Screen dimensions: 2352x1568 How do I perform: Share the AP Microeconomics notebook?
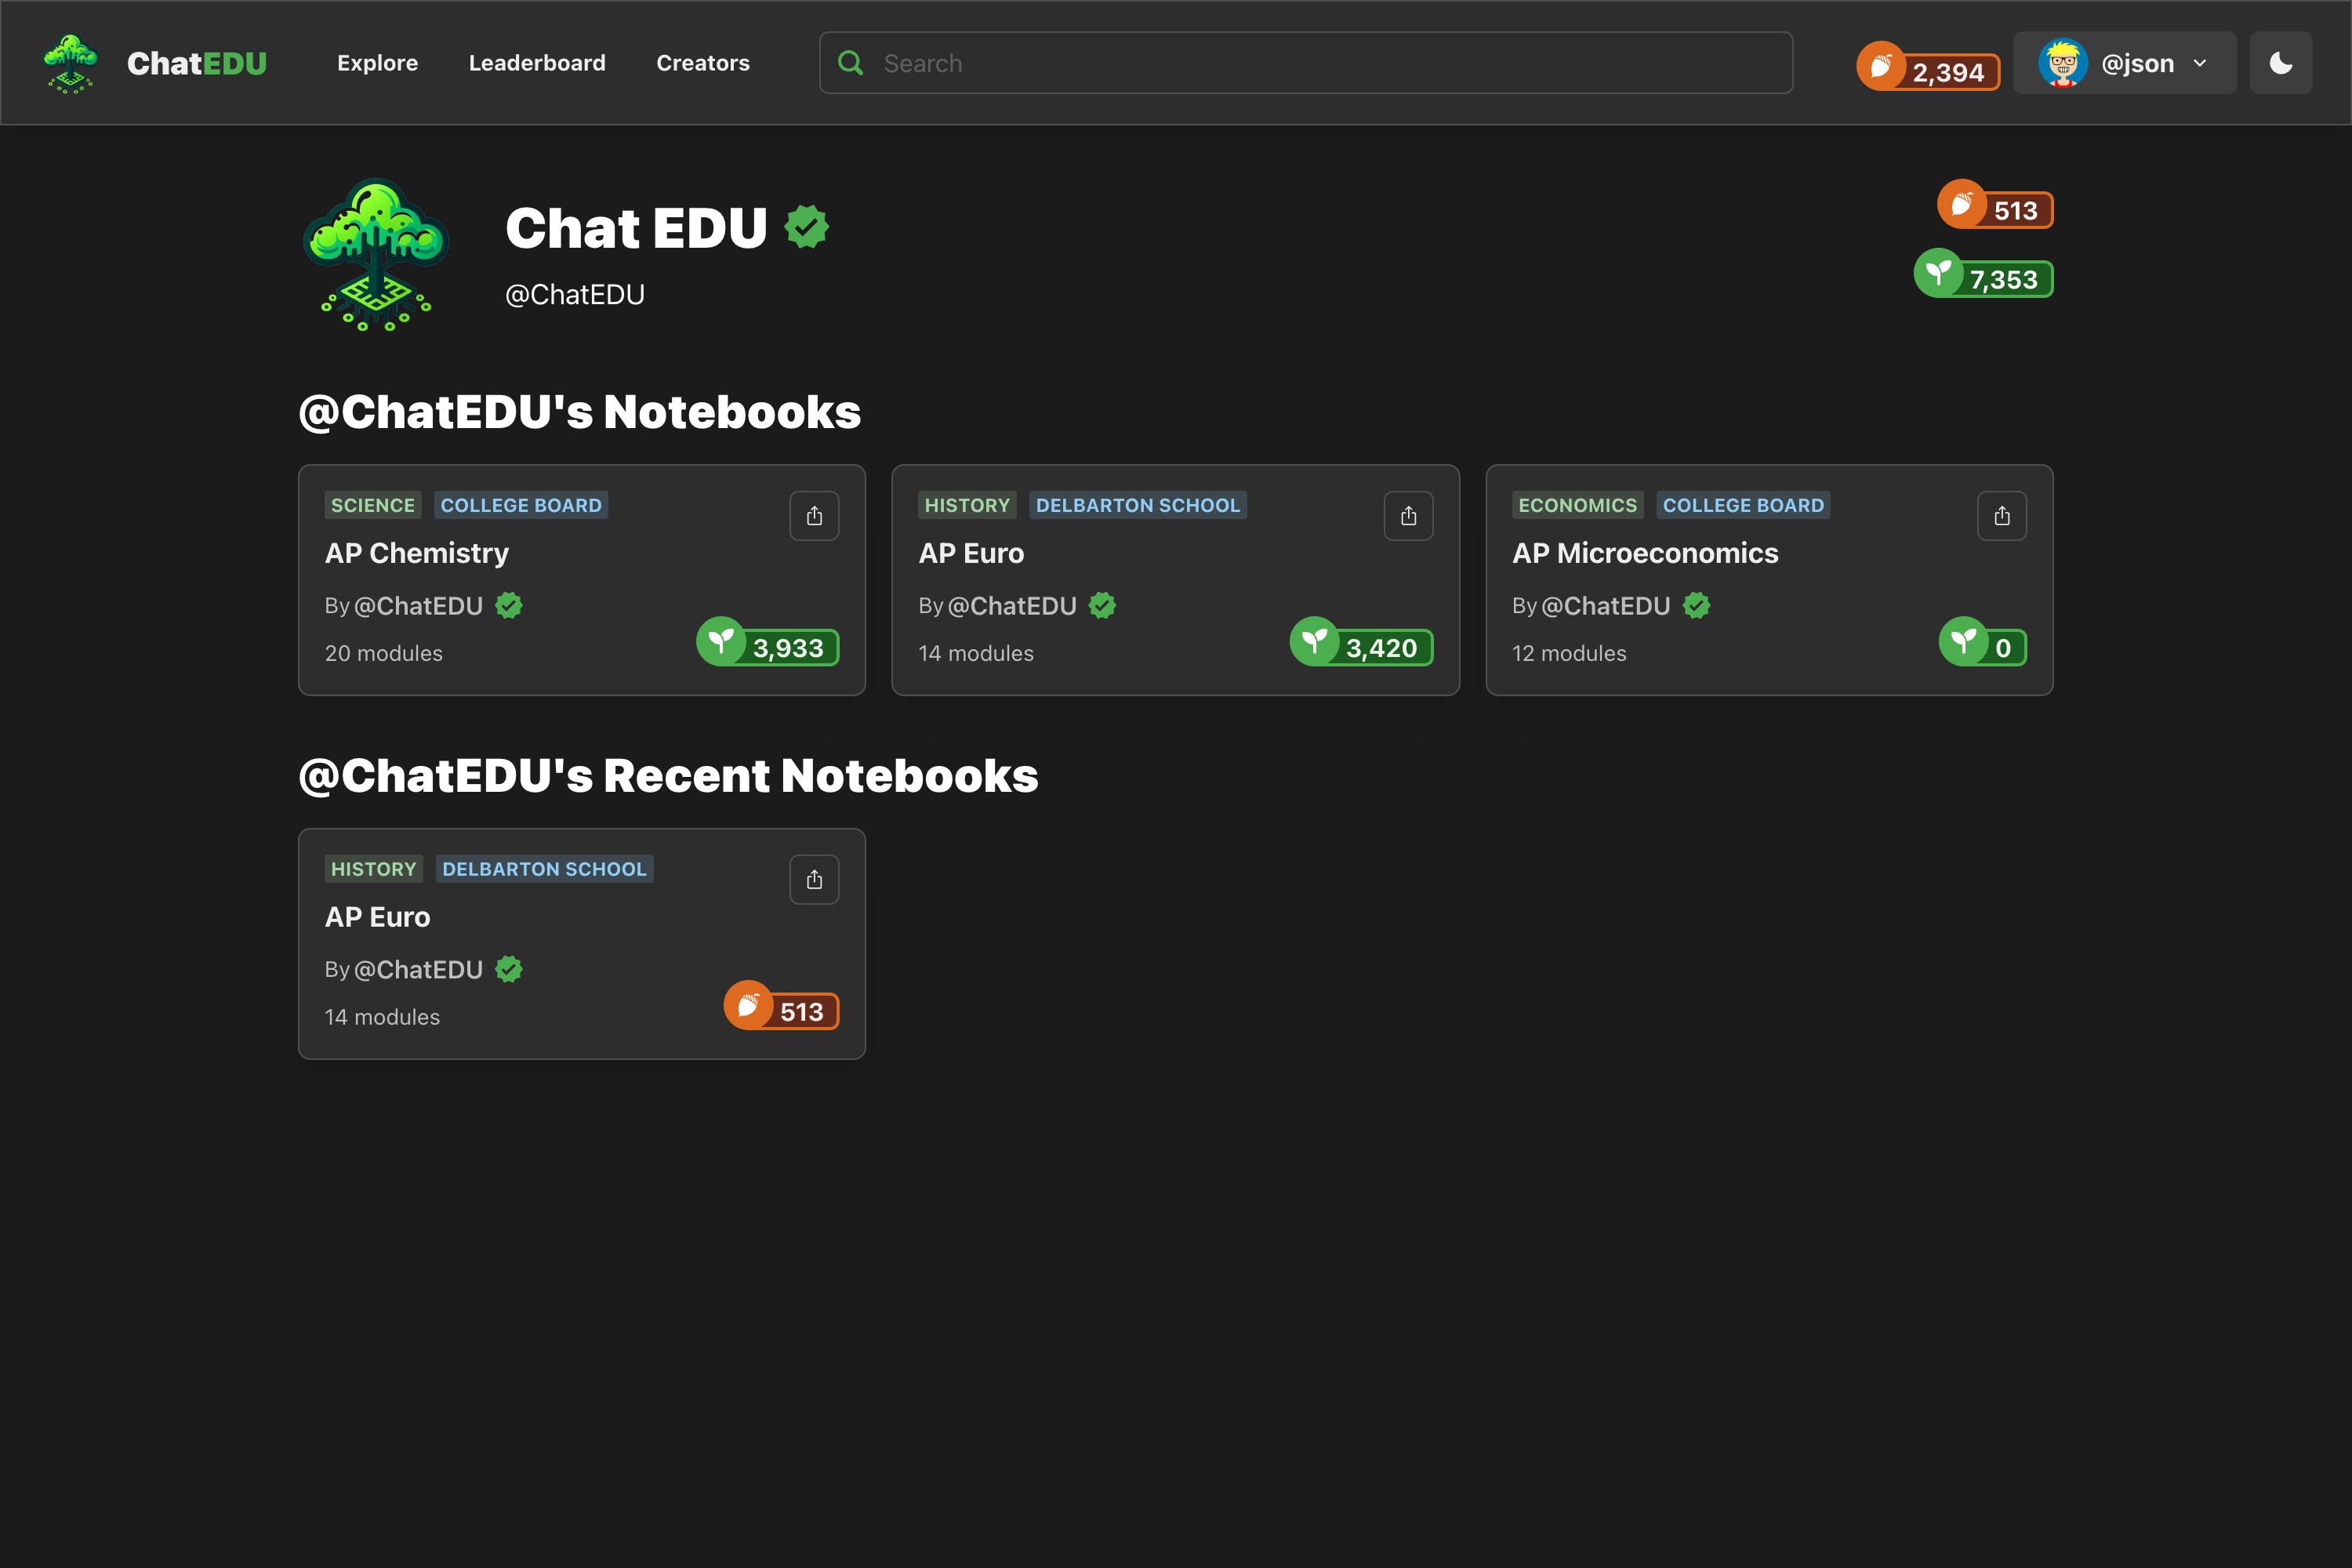tap(2001, 516)
